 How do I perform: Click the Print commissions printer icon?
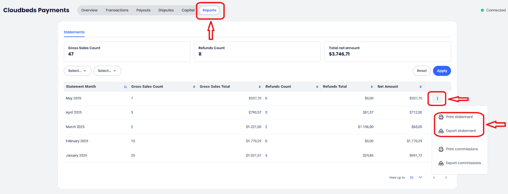coord(441,149)
